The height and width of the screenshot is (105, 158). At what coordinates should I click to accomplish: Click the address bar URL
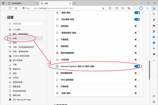click(53, 8)
